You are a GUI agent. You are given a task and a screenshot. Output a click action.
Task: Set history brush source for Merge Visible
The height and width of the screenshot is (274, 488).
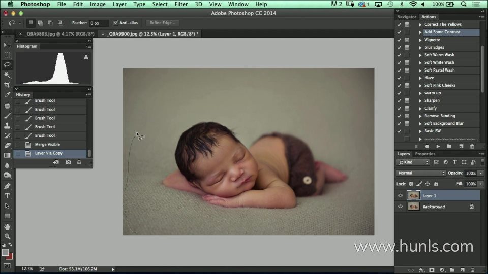pyautogui.click(x=18, y=145)
